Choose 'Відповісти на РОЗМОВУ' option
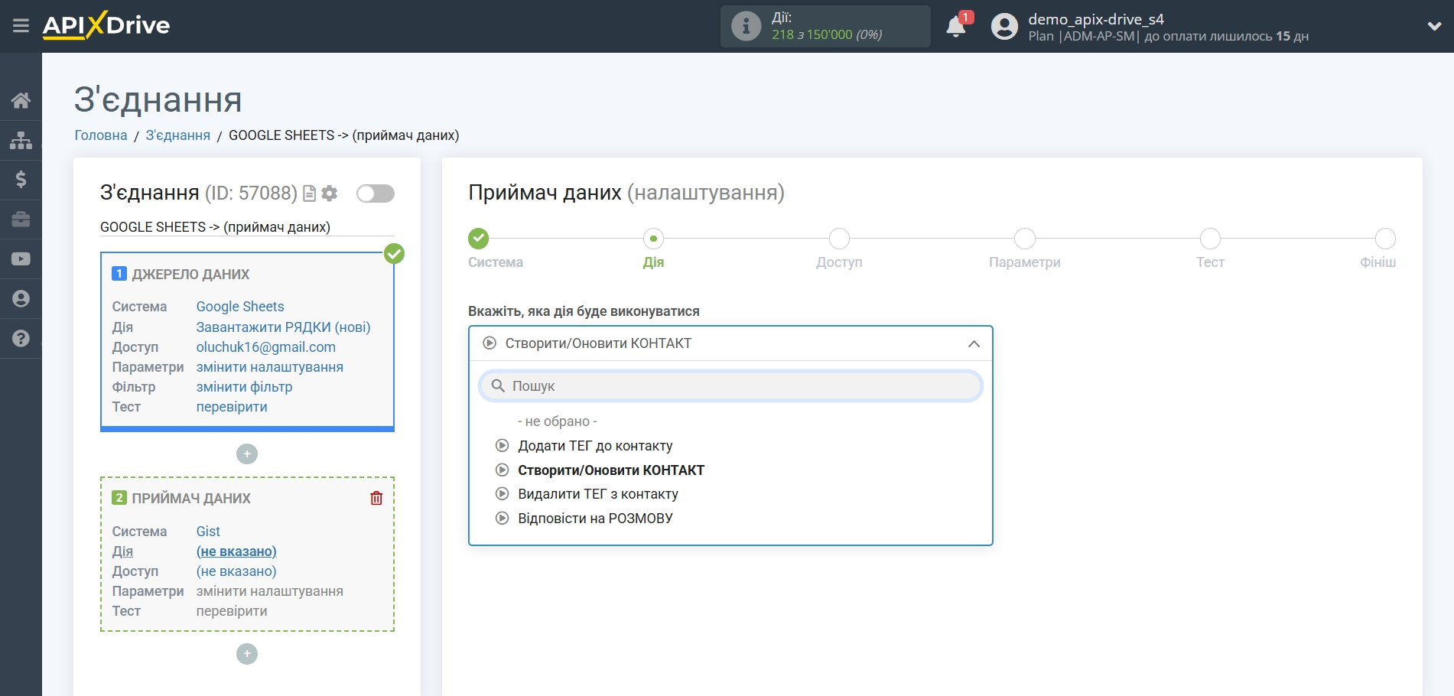 [x=594, y=519]
